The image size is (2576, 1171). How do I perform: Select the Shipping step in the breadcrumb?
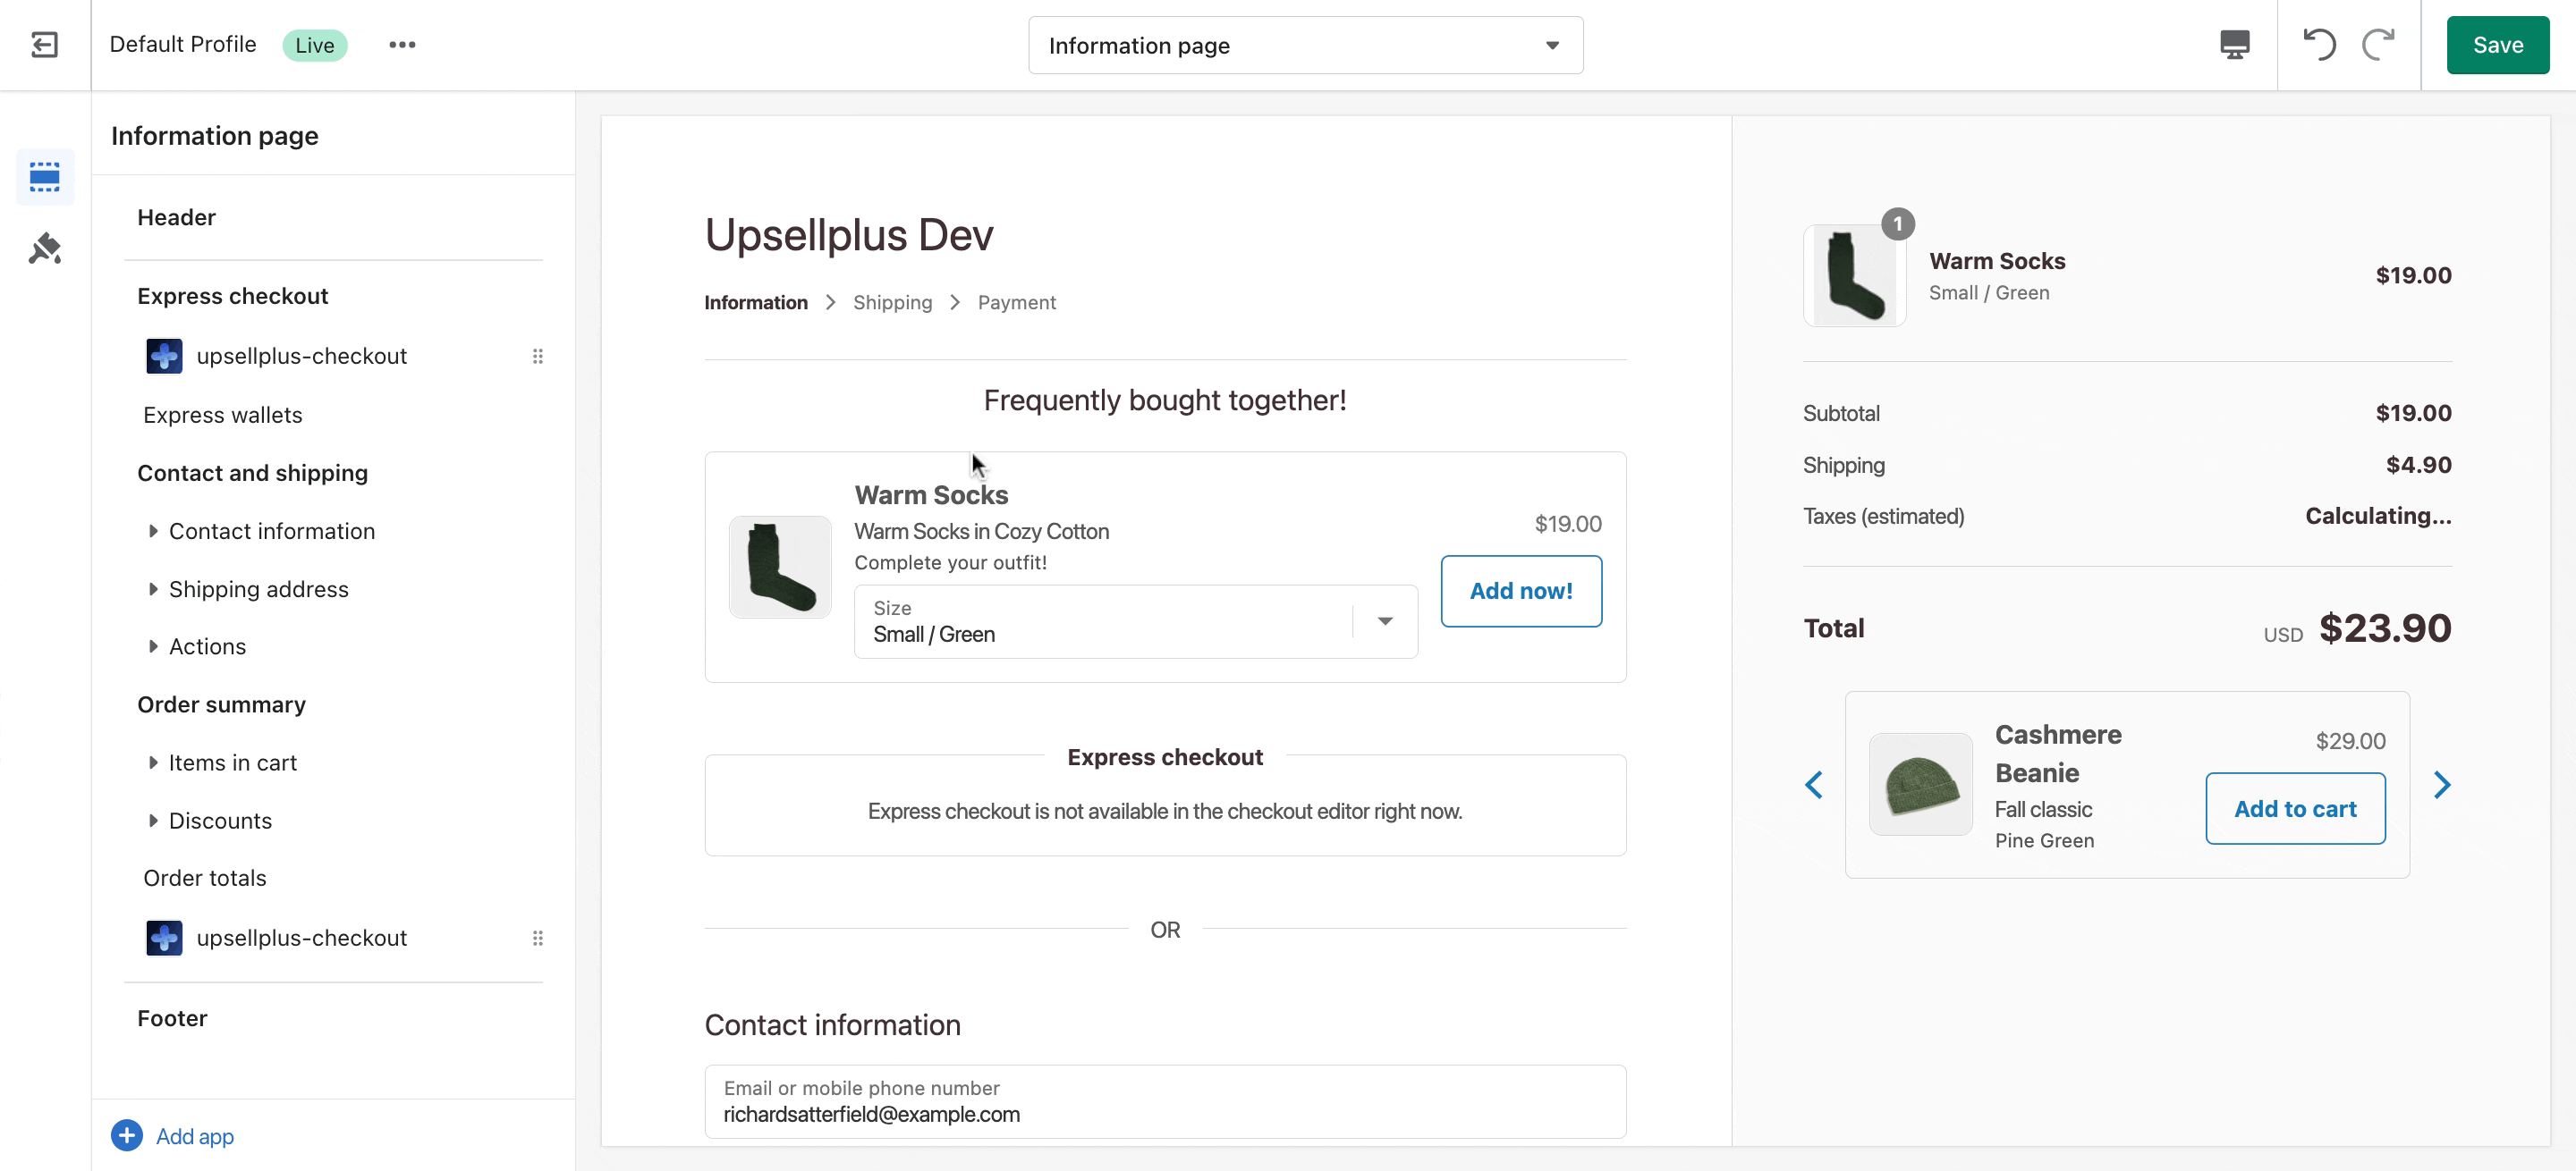click(892, 302)
